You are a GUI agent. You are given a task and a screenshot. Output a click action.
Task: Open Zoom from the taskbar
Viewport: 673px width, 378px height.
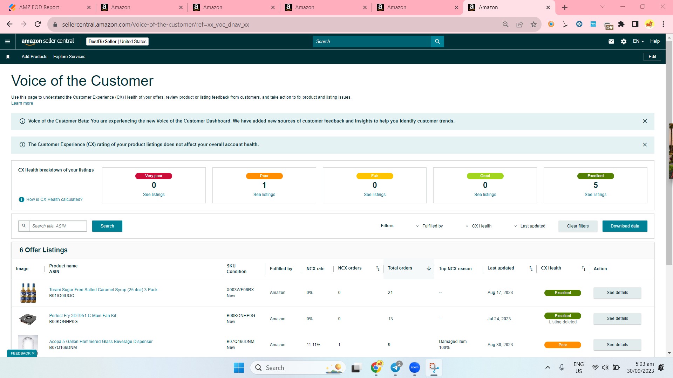(415, 367)
